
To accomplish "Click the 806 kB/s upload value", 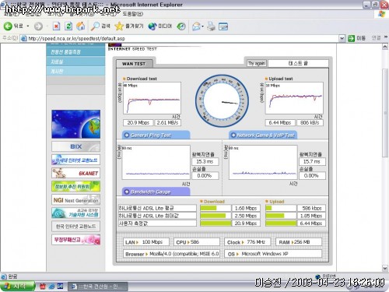I will click(310, 123).
